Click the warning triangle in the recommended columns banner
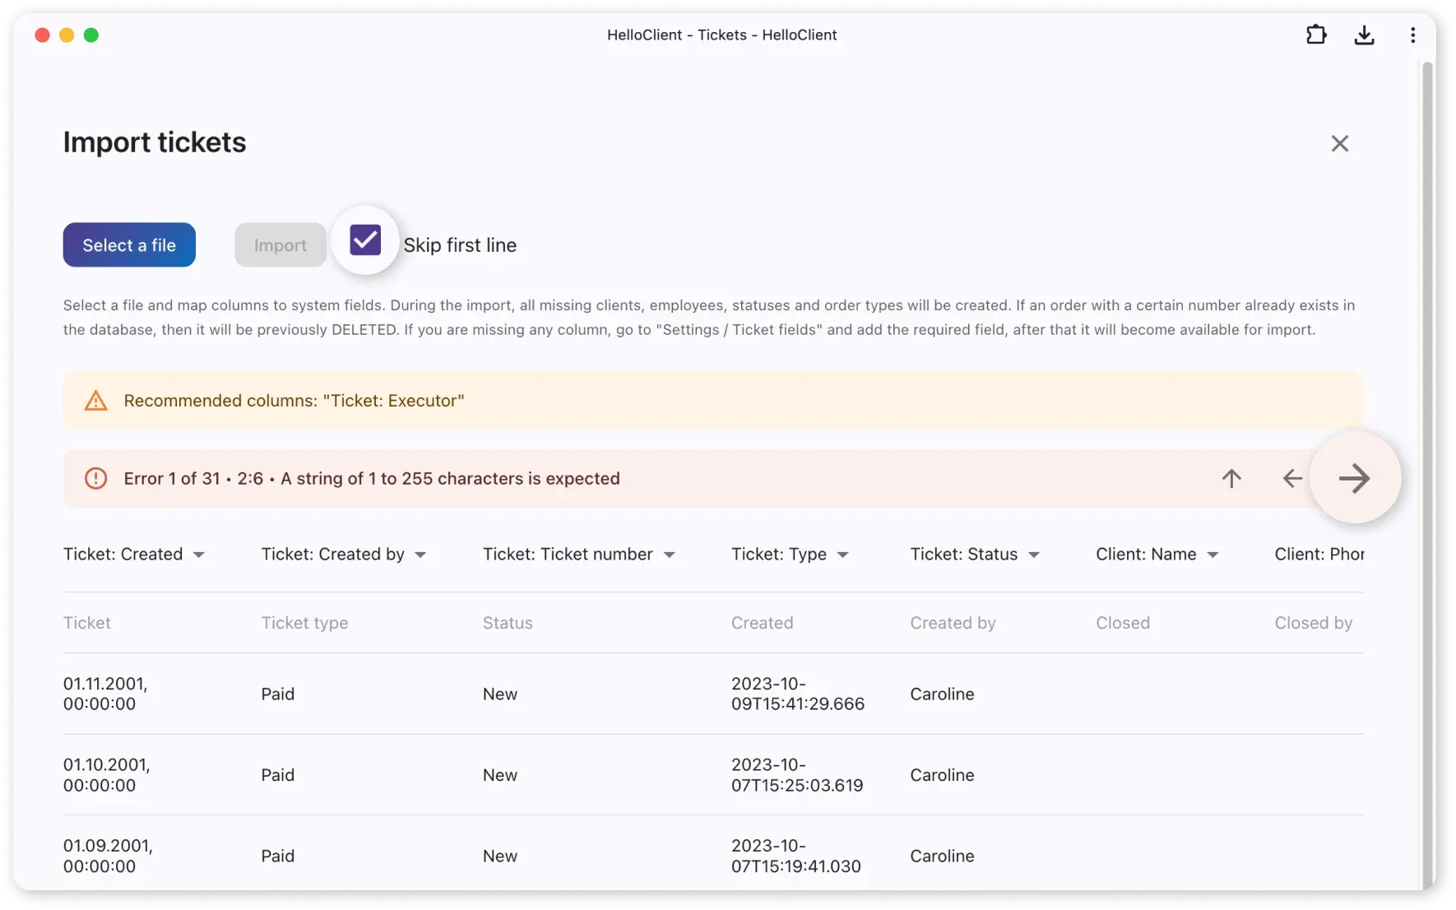The width and height of the screenshot is (1456, 910). click(95, 401)
